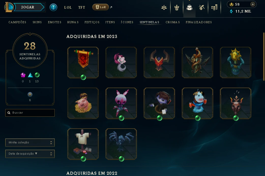This screenshot has width=265, height=176.
Task: Open the Loot hammer icon
Action: click(202, 7)
